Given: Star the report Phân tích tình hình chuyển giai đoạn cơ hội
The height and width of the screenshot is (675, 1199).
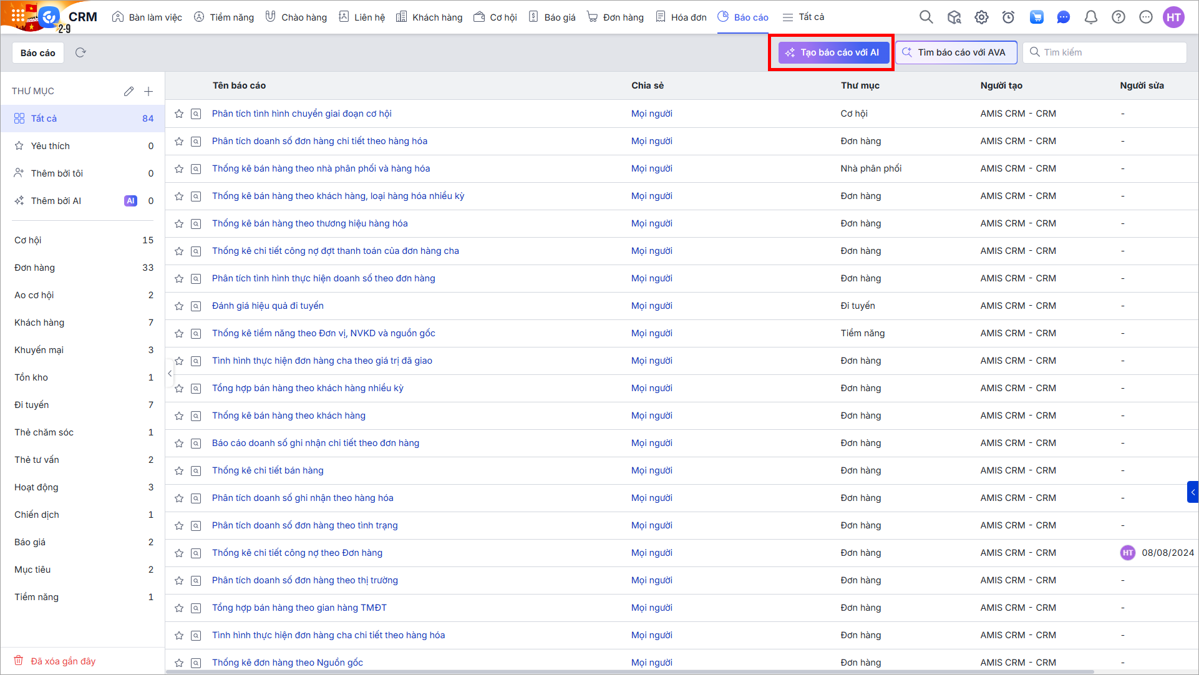Looking at the screenshot, I should pyautogui.click(x=179, y=114).
